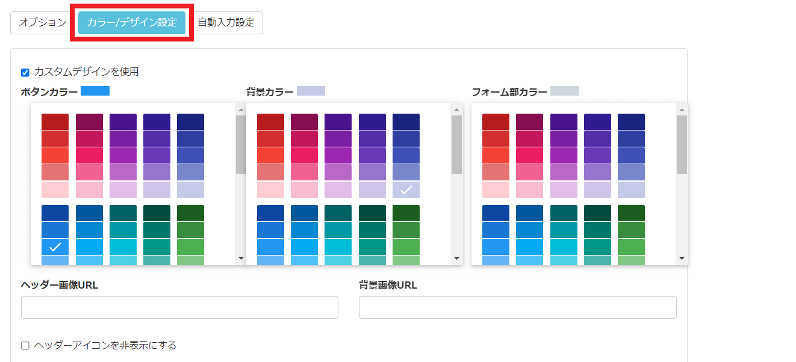This screenshot has width=796, height=362.
Task: Click the ボタンカラー palette scrollbar thumb
Action: click(241, 144)
